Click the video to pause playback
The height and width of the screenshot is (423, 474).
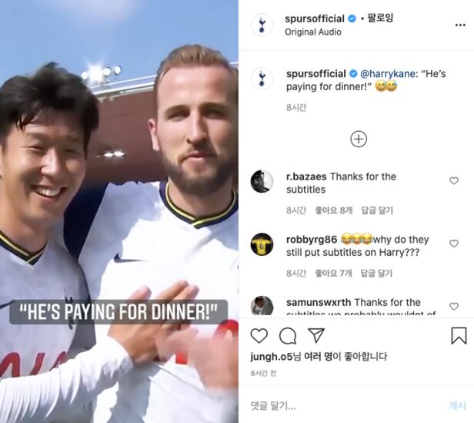click(x=119, y=211)
